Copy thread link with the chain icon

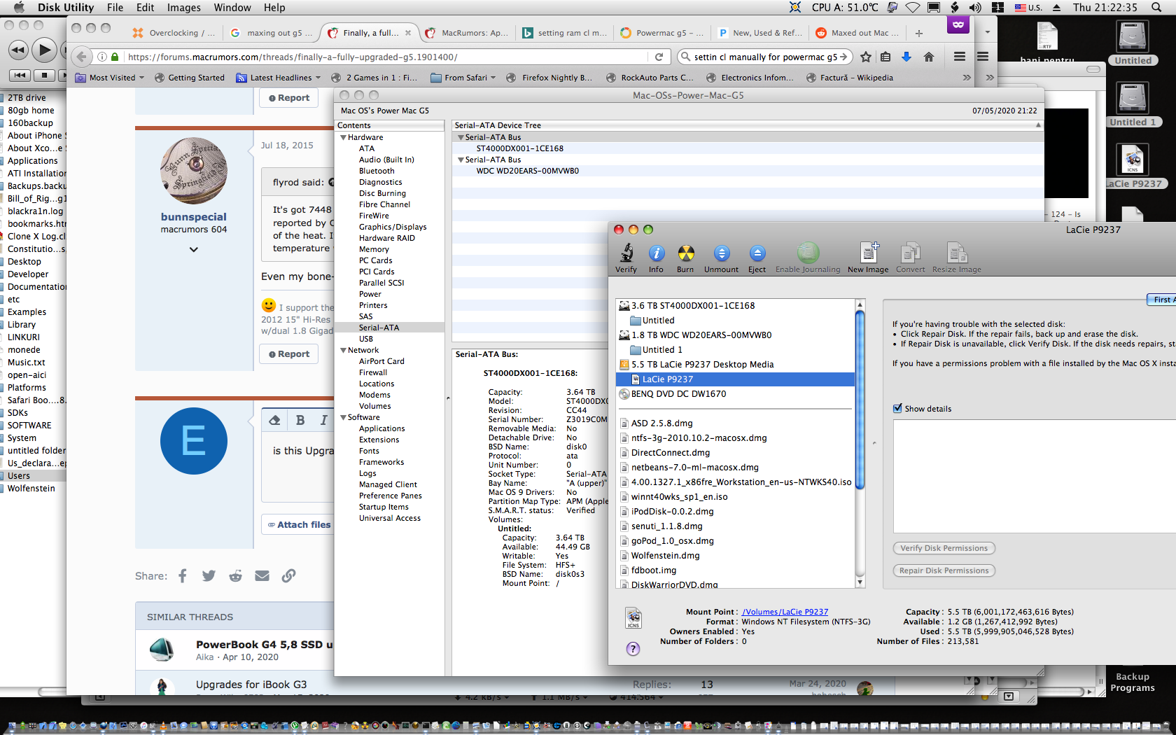[x=288, y=575]
